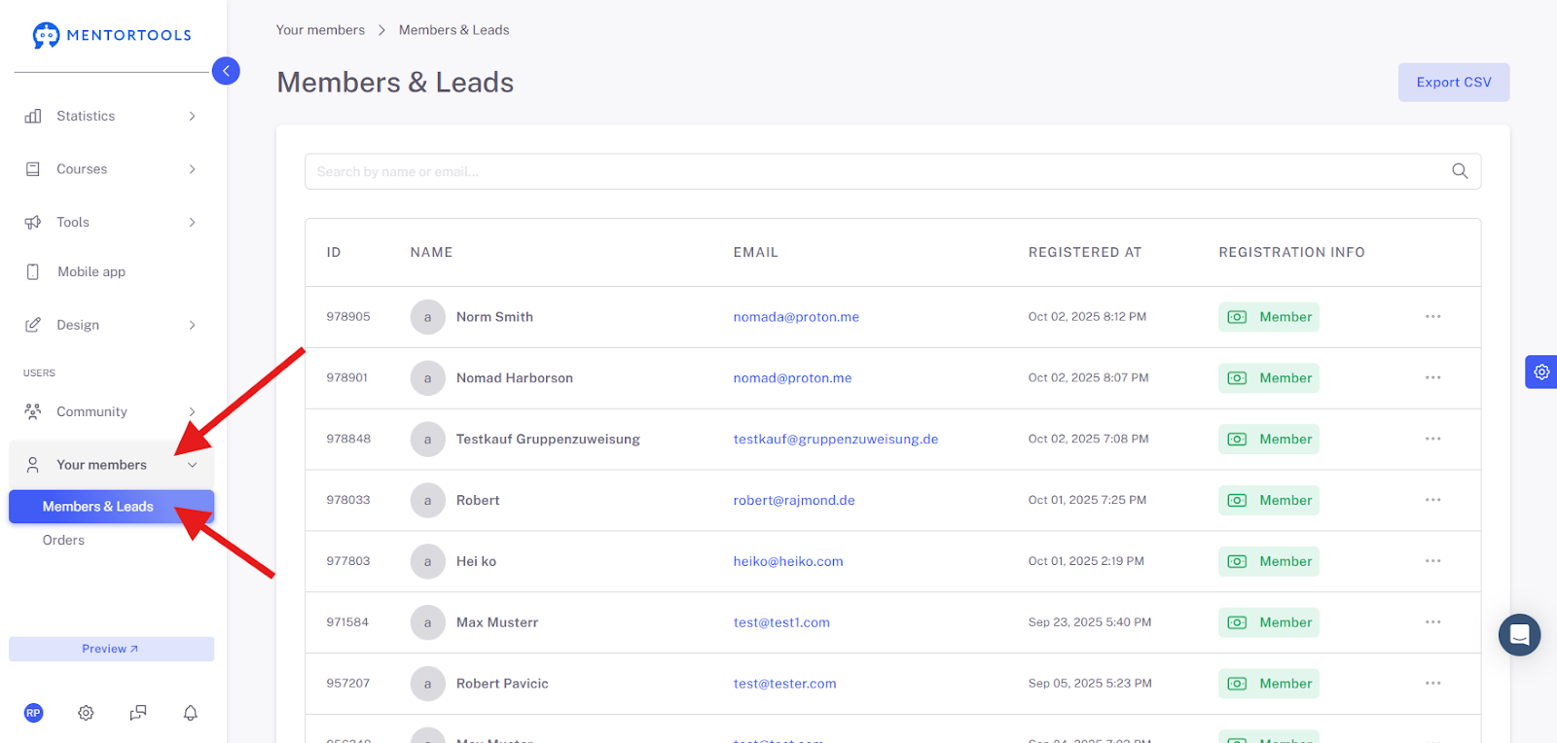This screenshot has height=743, width=1557.
Task: Open notifications bell icon
Action: point(191,713)
